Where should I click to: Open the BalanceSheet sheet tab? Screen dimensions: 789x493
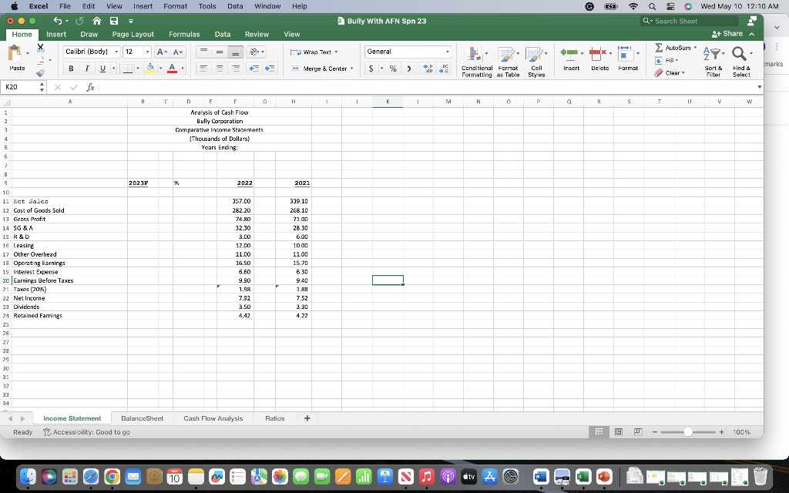tap(142, 417)
